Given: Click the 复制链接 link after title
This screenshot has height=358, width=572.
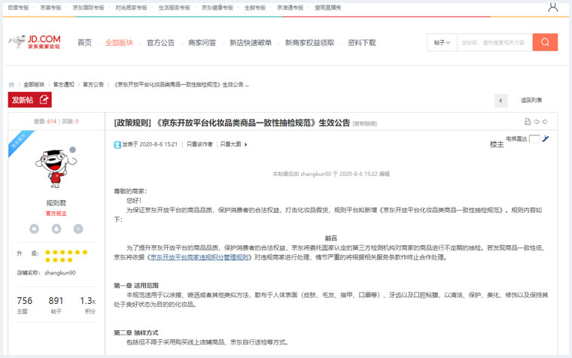Looking at the screenshot, I should [364, 124].
